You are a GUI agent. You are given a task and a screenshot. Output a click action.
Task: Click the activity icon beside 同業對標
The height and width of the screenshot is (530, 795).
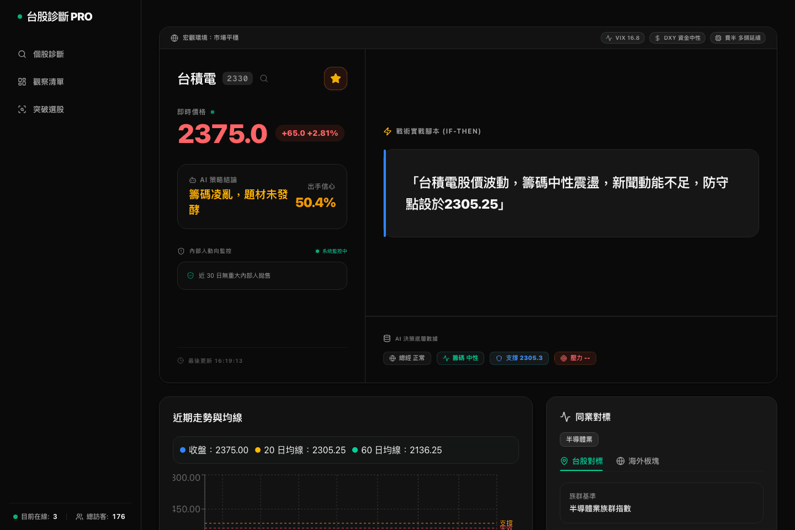click(x=565, y=417)
